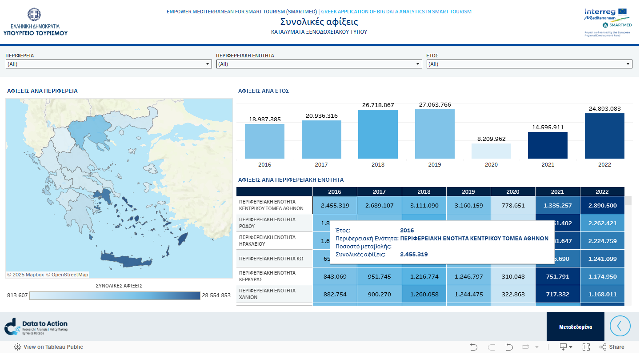640x355 pixels.
Task: Click the Interreg Mediterranean SMARTMED logo
Action: tap(608, 22)
